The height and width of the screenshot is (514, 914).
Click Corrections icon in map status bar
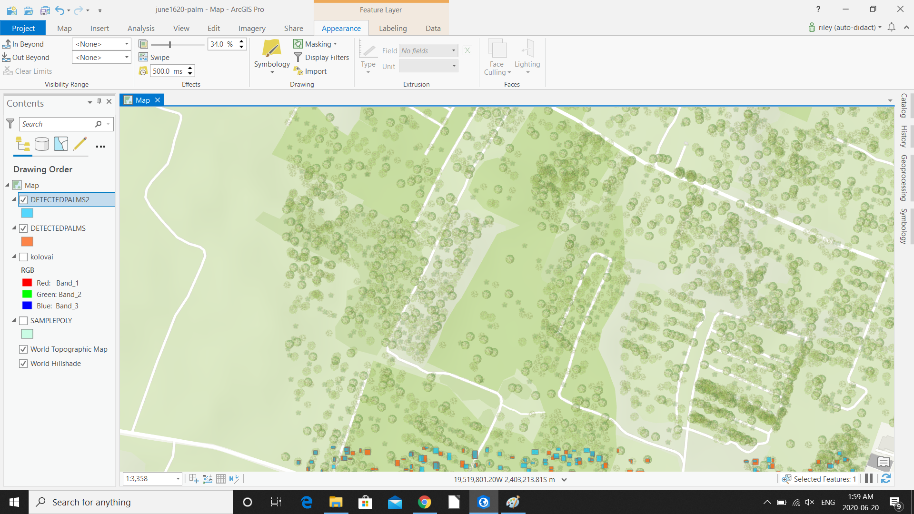pyautogui.click(x=234, y=479)
